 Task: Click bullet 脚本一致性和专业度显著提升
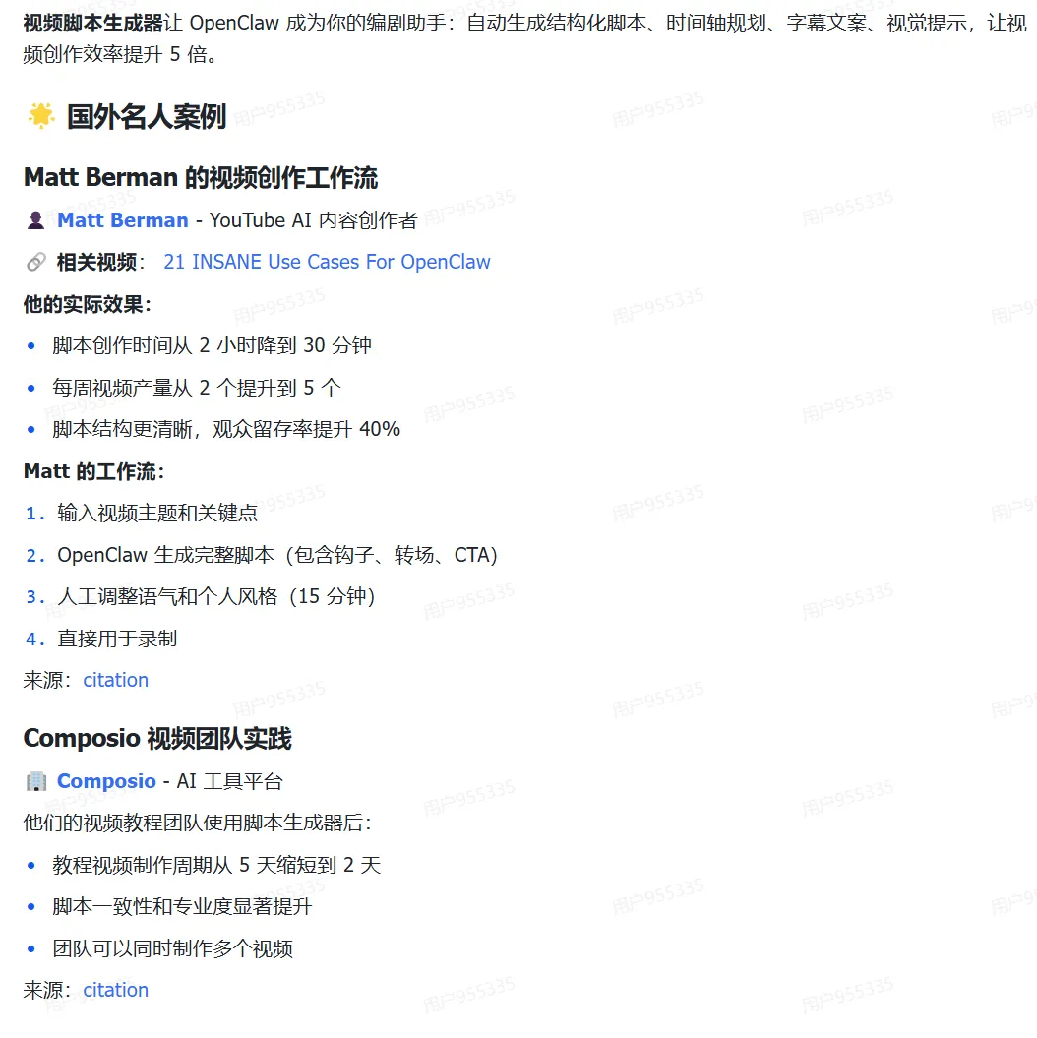pos(182,907)
